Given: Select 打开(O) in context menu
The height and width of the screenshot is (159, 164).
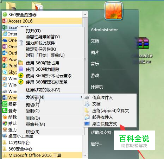Looking at the screenshot, I should (33, 31).
